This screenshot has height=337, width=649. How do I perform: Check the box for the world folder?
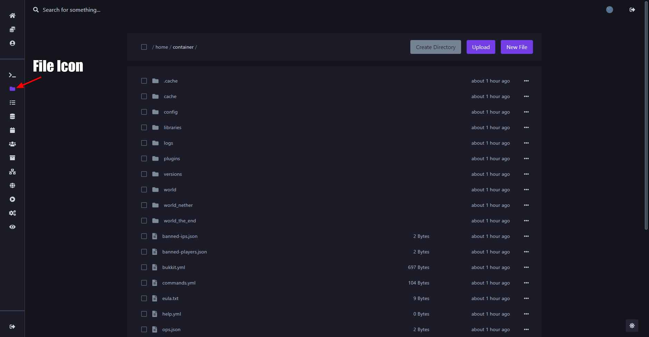tap(144, 190)
